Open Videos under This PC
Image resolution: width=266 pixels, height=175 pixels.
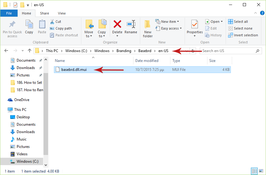click(x=19, y=154)
